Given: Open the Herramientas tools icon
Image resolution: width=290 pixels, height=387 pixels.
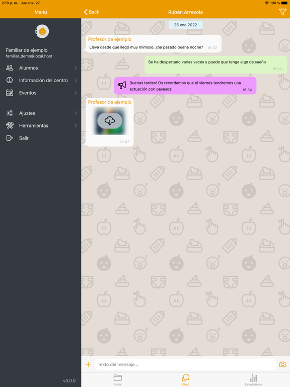Looking at the screenshot, I should 10,125.
